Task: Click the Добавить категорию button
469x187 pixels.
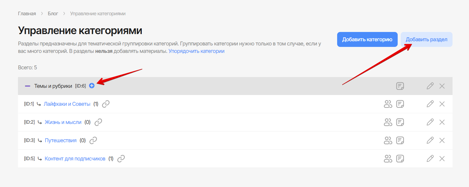Action: (367, 39)
